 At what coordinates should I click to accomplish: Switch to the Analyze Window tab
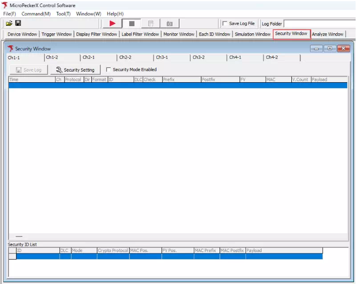click(328, 34)
